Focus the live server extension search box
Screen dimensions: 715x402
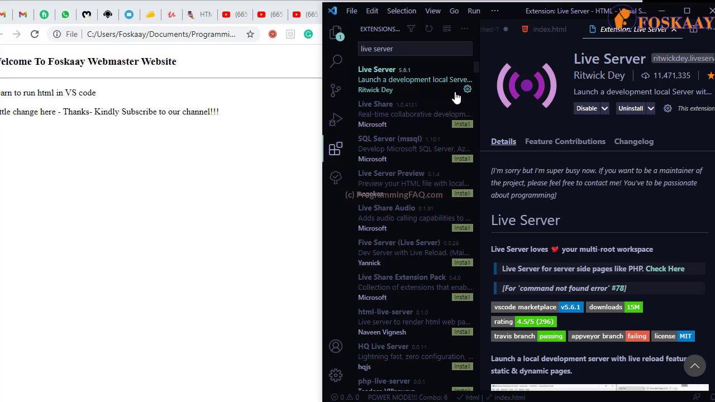[x=415, y=49]
